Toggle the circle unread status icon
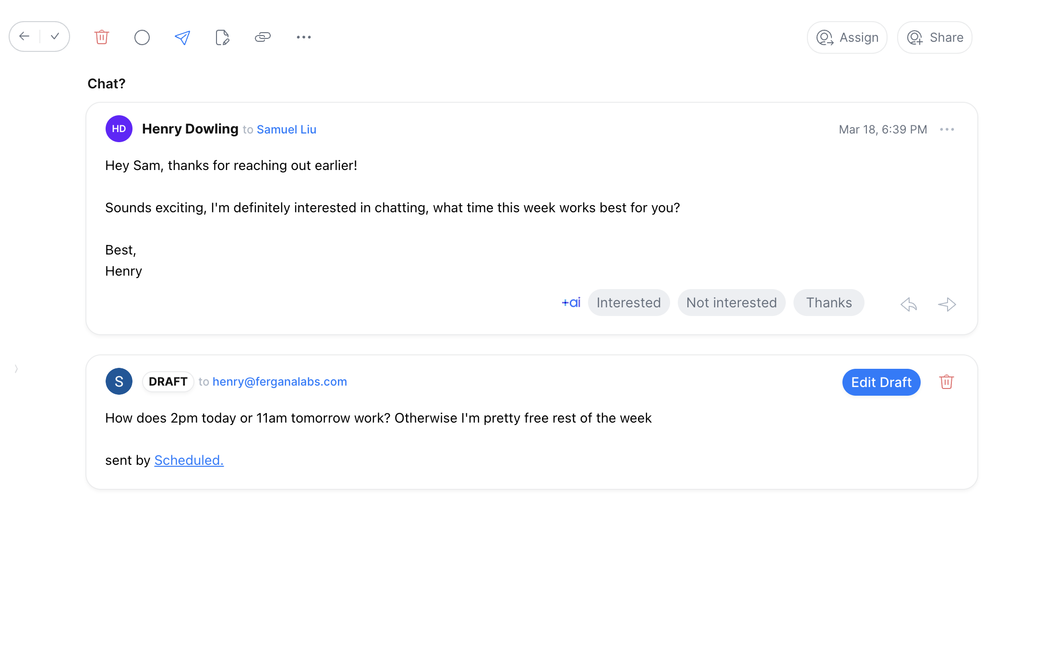 (142, 37)
